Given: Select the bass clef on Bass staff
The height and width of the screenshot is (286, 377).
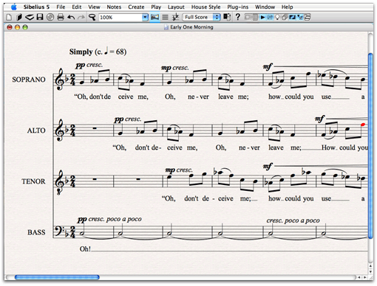Looking at the screenshot, I should tap(59, 231).
